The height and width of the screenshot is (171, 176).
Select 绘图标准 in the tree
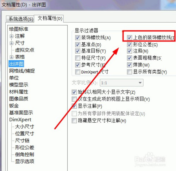tap(19, 29)
